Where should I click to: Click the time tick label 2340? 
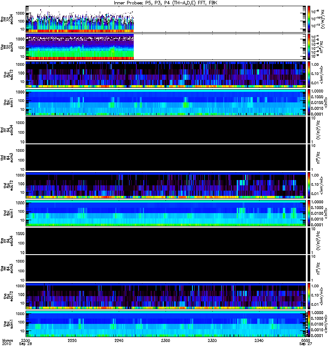click(x=259, y=340)
